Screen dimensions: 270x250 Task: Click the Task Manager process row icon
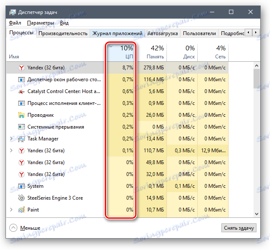point(22,139)
